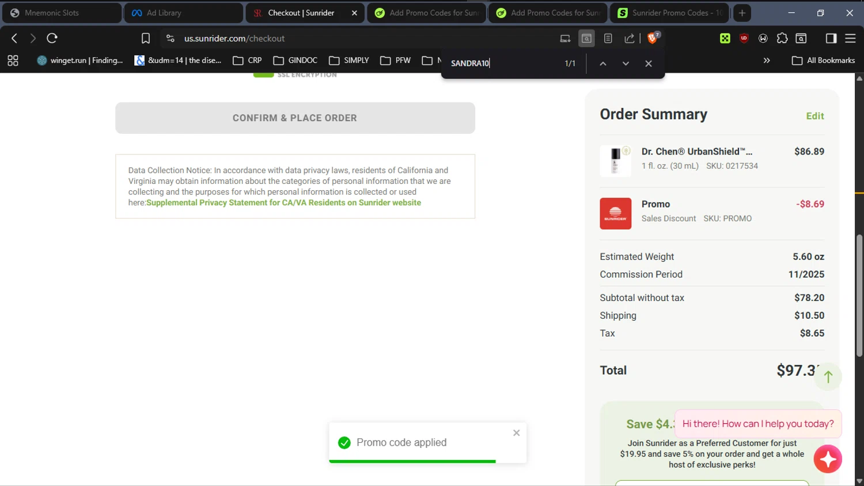Open the PFW bookmarks folder
This screenshot has width=864, height=486.
point(396,61)
